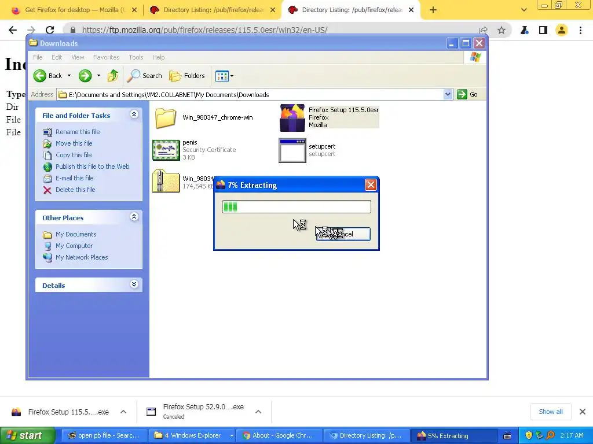This screenshot has width=593, height=444.
Task: Open the File menu in Explorer
Action: pos(38,57)
